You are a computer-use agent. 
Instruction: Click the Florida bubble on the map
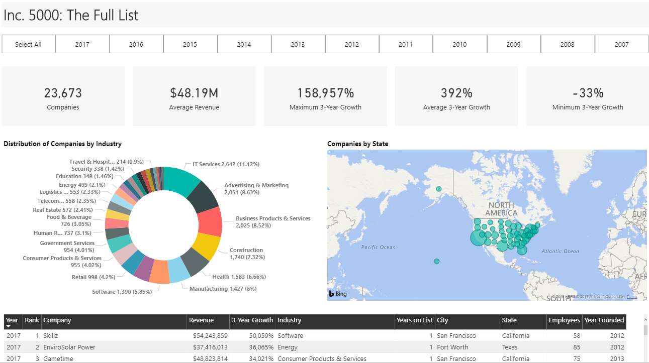pyautogui.click(x=522, y=250)
